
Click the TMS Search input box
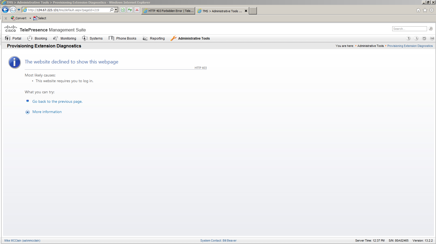[409, 29]
